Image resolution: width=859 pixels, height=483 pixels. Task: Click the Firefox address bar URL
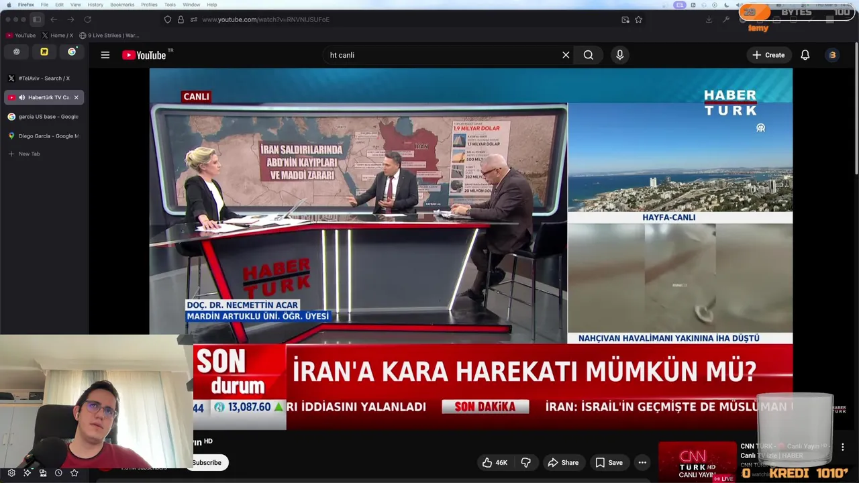click(x=266, y=19)
